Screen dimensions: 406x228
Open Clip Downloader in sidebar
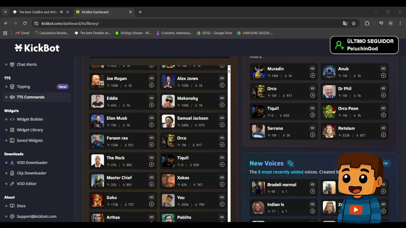[31, 173]
